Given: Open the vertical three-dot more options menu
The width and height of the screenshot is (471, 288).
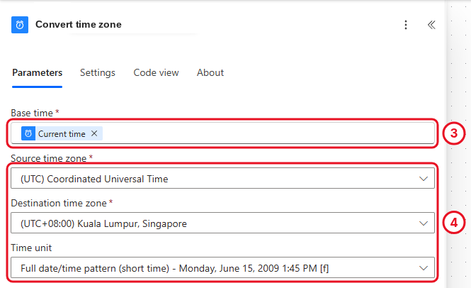Looking at the screenshot, I should (406, 25).
